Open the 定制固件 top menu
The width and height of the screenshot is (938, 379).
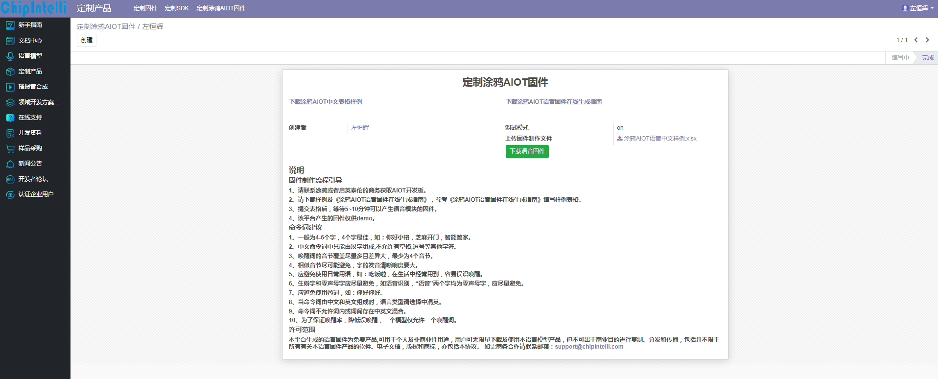point(145,8)
